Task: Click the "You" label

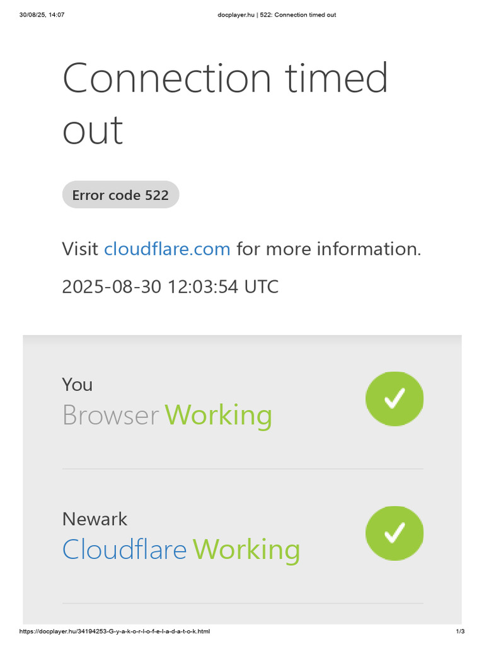Action: point(77,384)
